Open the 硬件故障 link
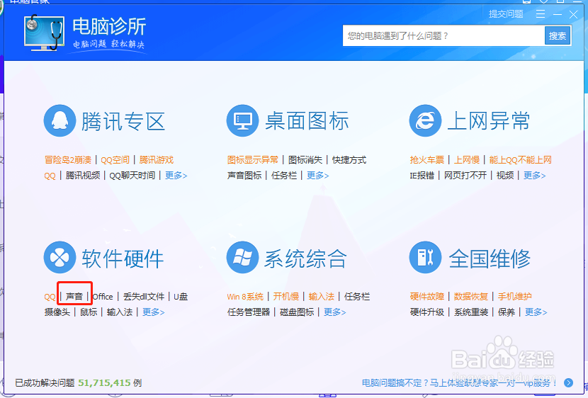 coord(426,297)
